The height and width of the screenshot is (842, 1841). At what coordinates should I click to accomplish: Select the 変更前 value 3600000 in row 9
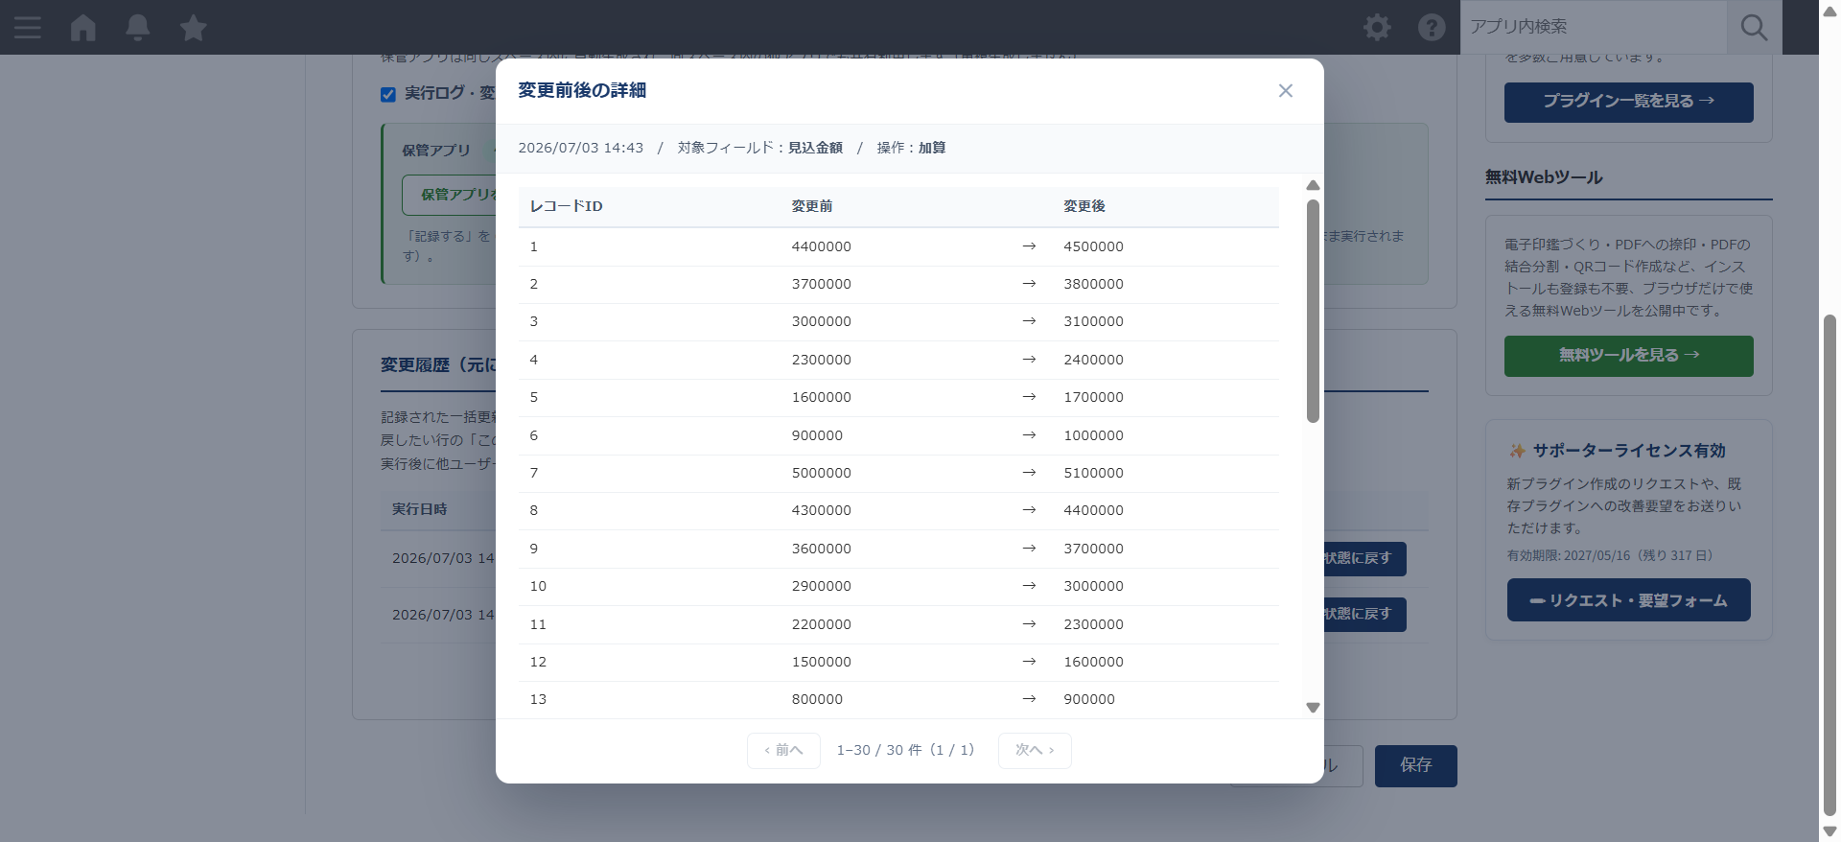[821, 549]
